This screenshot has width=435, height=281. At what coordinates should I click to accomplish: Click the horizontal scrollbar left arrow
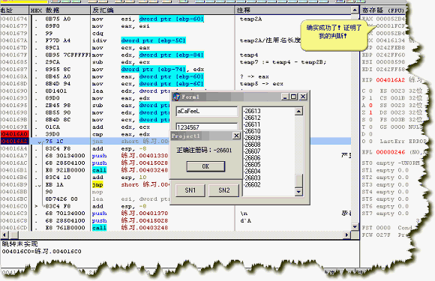[x=4, y=235]
